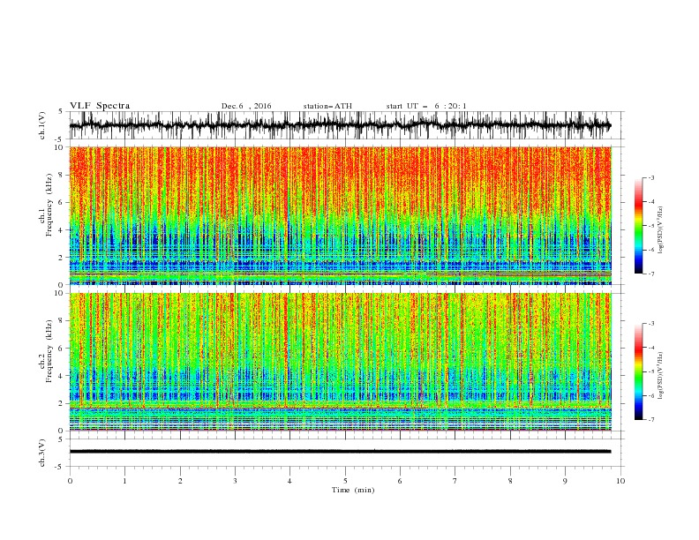Click the 'start UT = 6 :20: 1' label
This screenshot has height=540, width=699.
[x=426, y=106]
